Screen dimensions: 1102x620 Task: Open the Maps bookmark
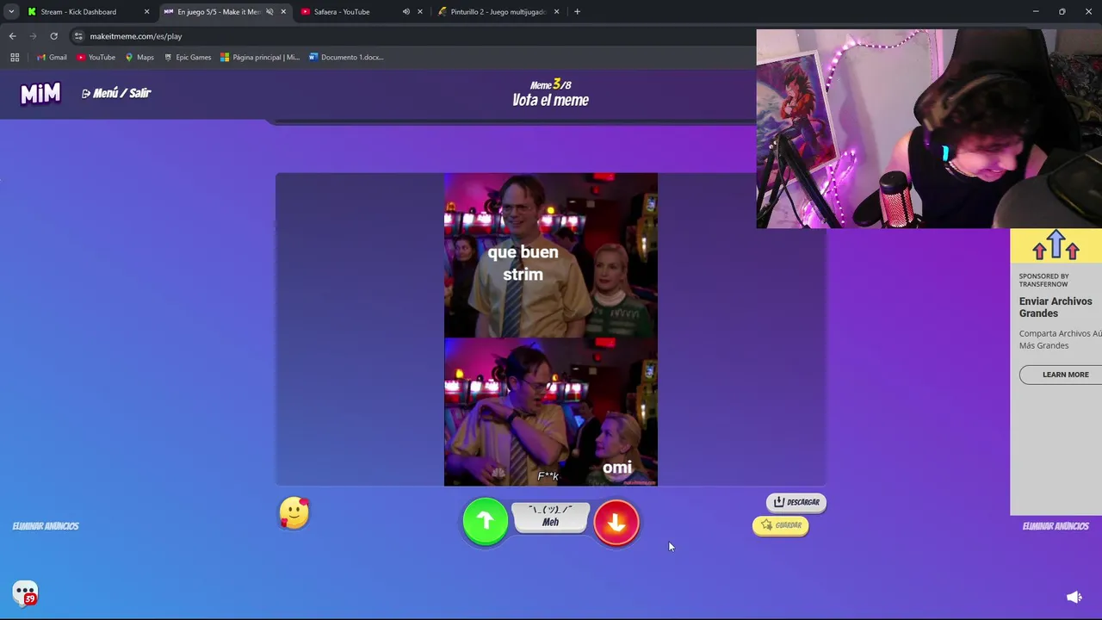pyautogui.click(x=139, y=58)
